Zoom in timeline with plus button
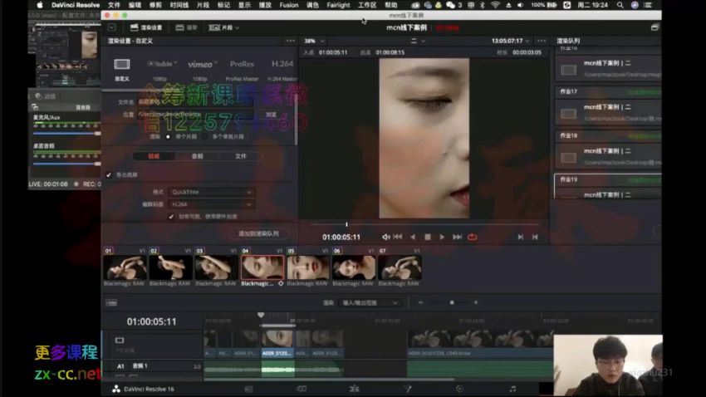The width and height of the screenshot is (706, 397). click(x=476, y=303)
